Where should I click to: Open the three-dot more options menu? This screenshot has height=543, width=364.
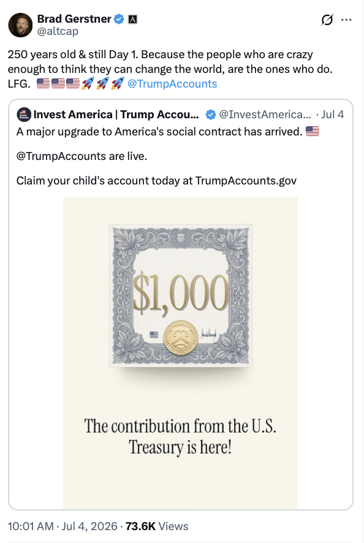[x=346, y=20]
